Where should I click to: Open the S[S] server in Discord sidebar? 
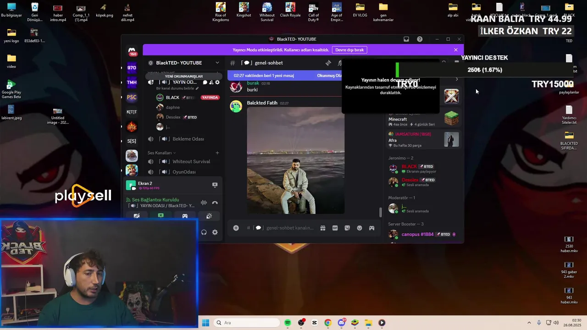click(x=132, y=141)
